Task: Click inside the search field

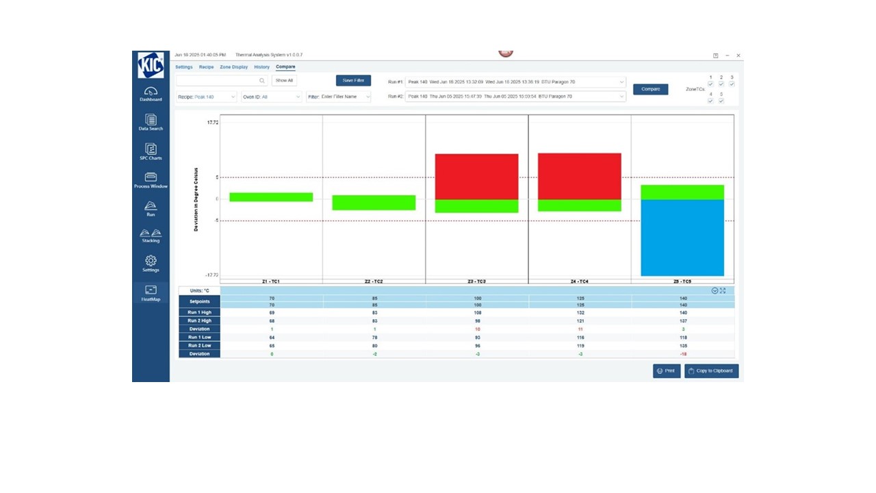Action: coord(219,81)
